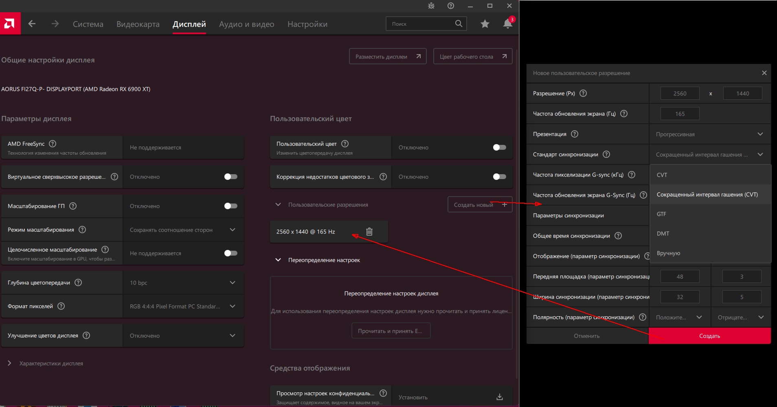Switch to Аудио и видео tab
Image resolution: width=777 pixels, height=407 pixels.
pyautogui.click(x=247, y=24)
